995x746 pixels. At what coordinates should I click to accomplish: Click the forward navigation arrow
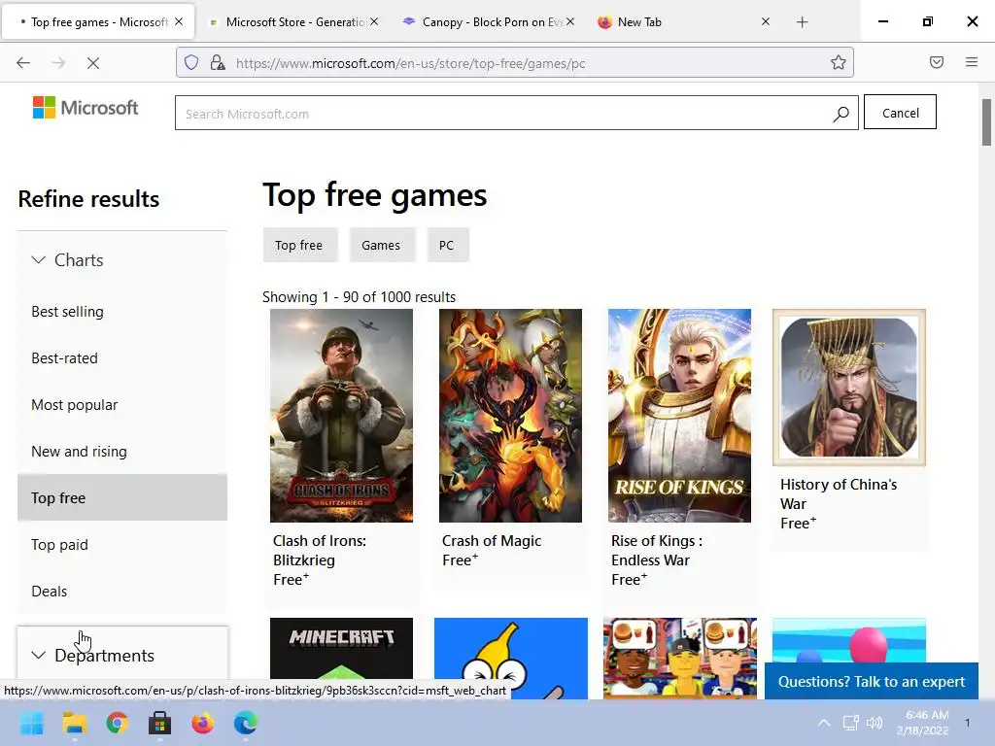58,63
